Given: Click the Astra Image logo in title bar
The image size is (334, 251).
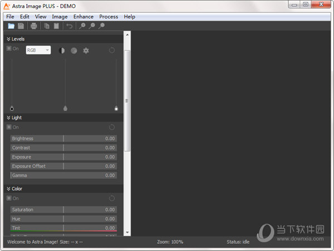Looking at the screenshot, I should click(x=7, y=6).
